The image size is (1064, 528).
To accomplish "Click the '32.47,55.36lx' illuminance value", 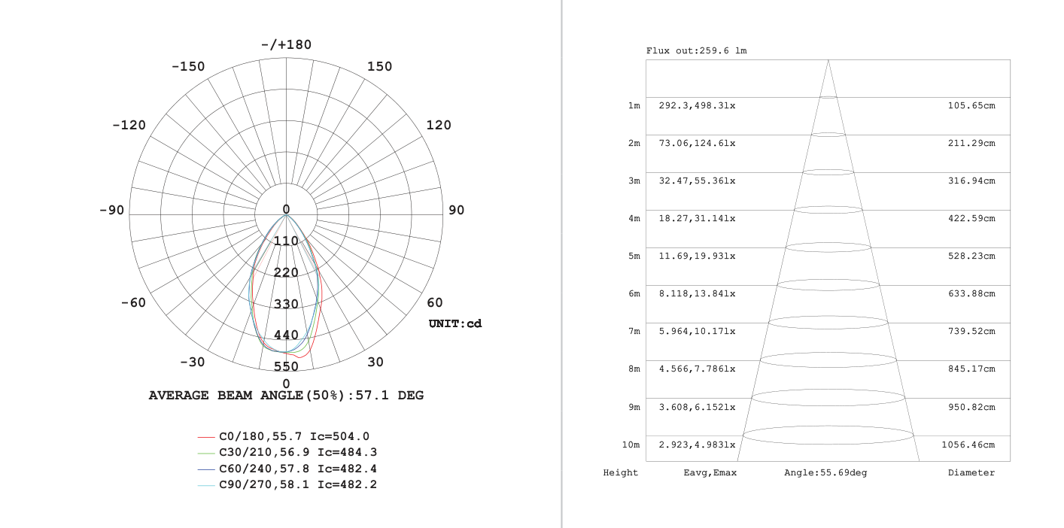I will pyautogui.click(x=698, y=181).
